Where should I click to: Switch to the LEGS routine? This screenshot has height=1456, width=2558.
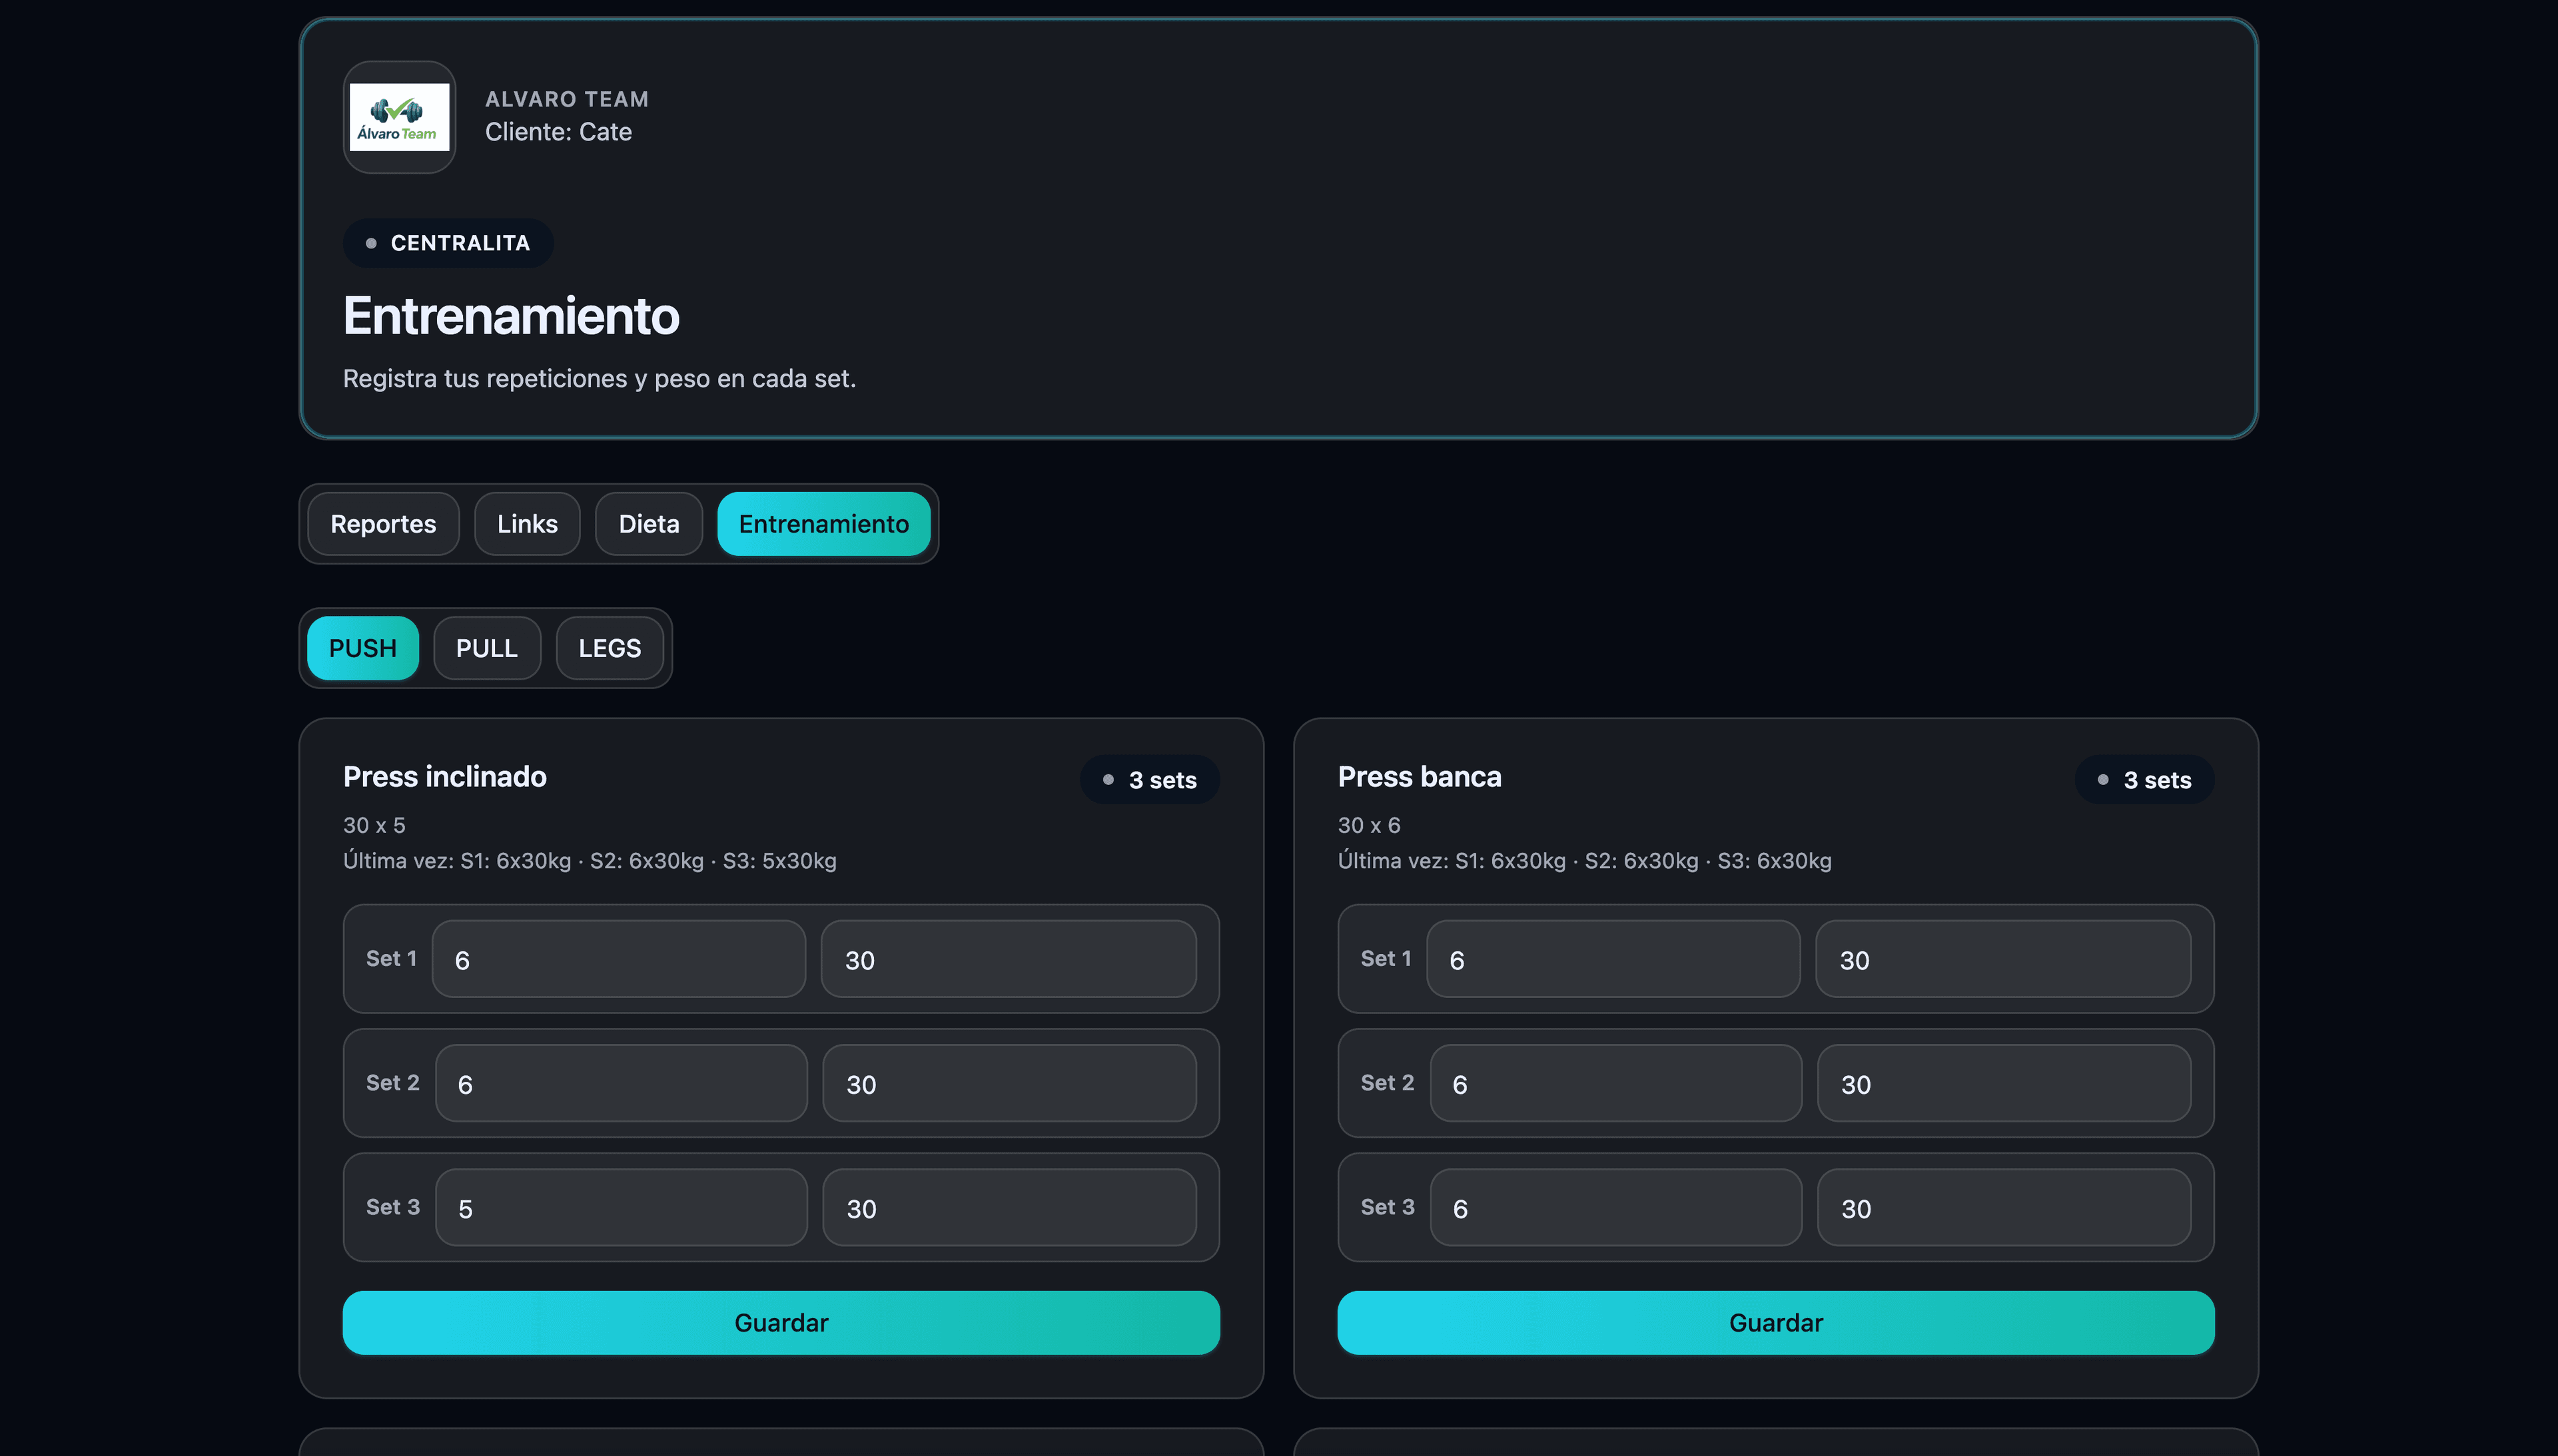pos(610,648)
